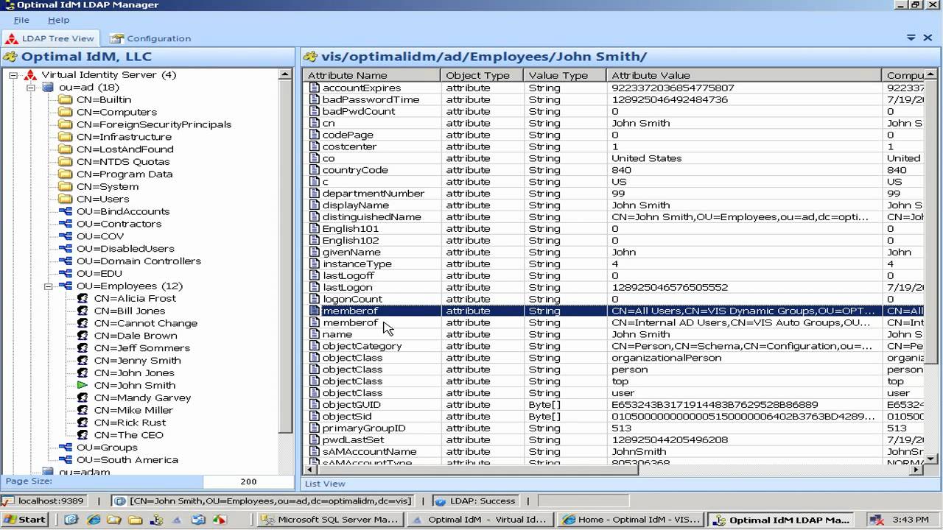Click the document icon for sAMAccountName attribute
943x530 pixels.
(315, 452)
